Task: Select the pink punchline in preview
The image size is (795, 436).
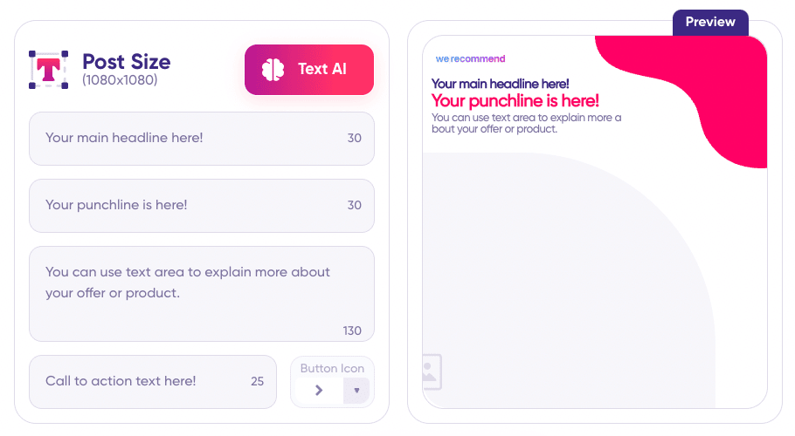Action: [x=515, y=100]
